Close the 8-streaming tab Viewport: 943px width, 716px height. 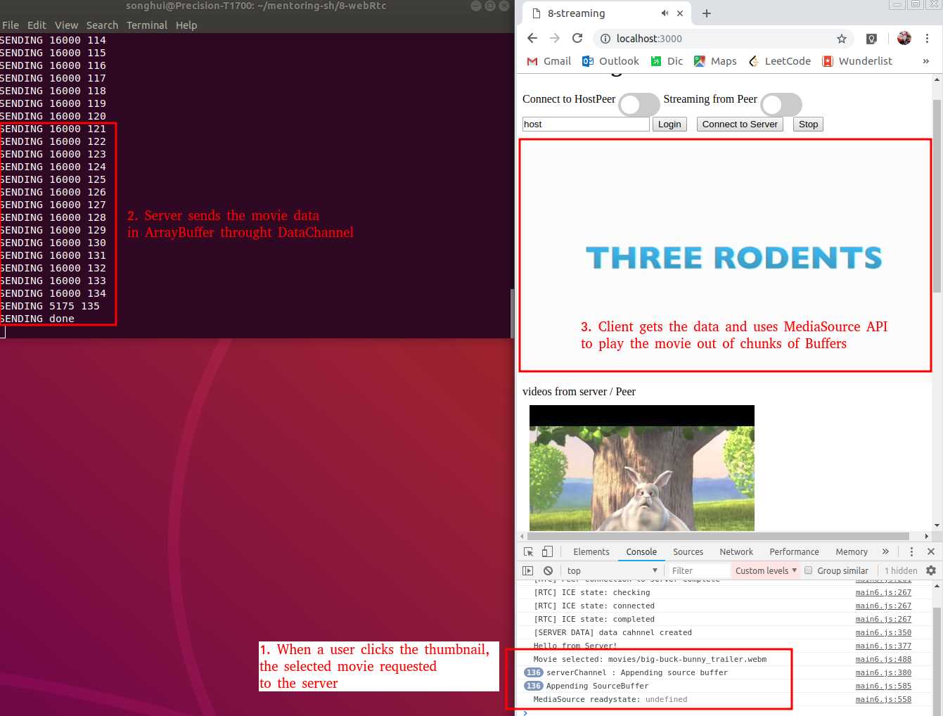(680, 13)
